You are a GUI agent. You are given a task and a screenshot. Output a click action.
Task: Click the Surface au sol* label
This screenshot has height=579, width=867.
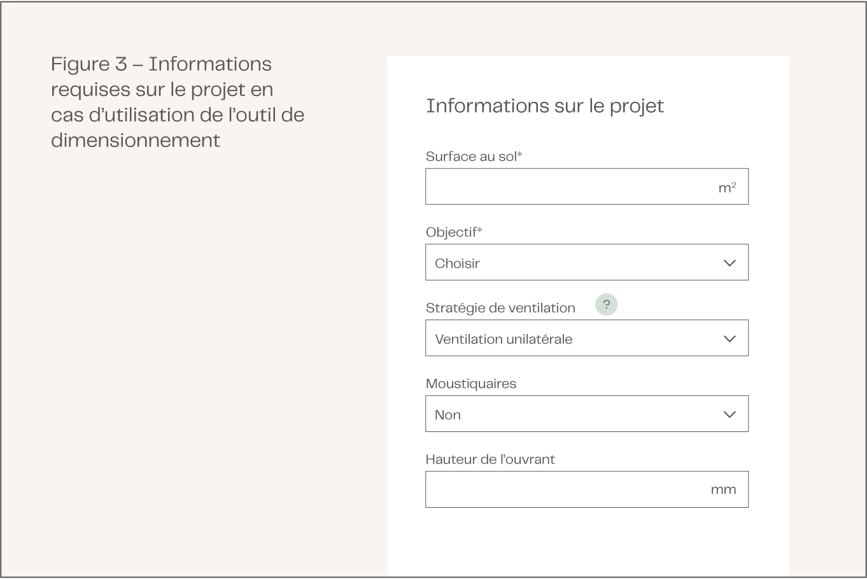pos(474,157)
